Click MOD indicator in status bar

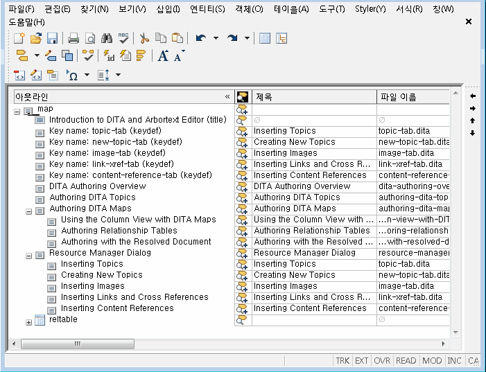pos(432,360)
